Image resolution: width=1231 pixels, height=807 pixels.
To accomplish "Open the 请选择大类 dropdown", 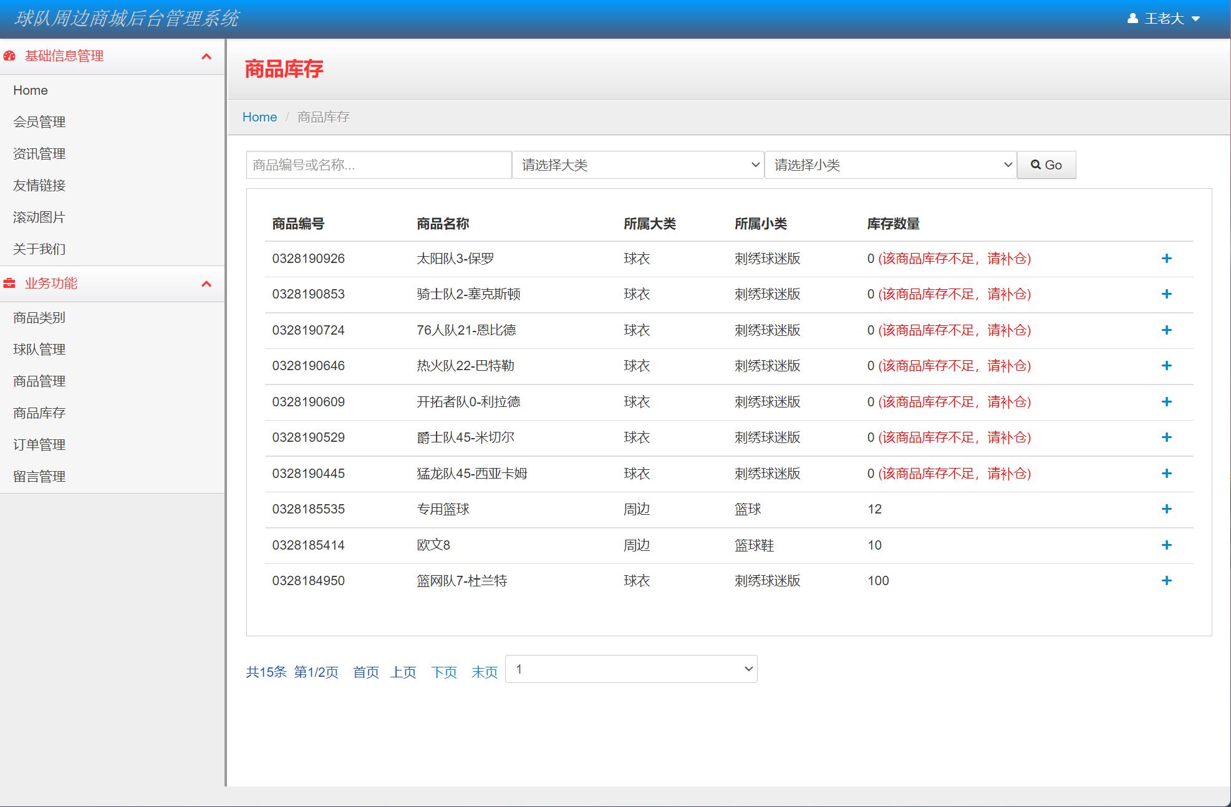I will [638, 165].
